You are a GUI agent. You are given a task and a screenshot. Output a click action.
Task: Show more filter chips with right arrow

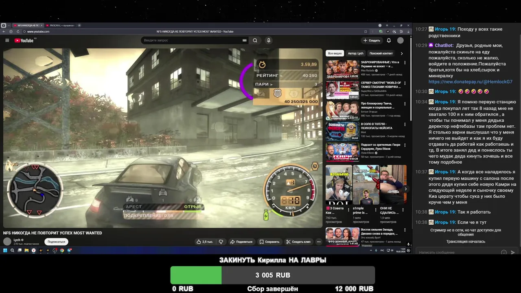coord(402,53)
